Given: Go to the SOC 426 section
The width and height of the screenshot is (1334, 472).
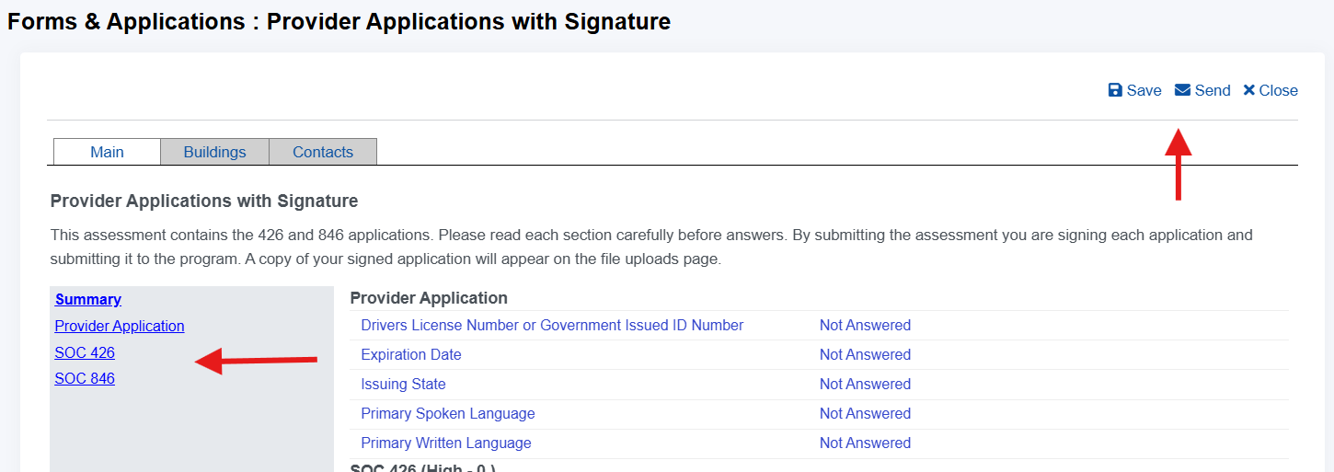Looking at the screenshot, I should [85, 352].
